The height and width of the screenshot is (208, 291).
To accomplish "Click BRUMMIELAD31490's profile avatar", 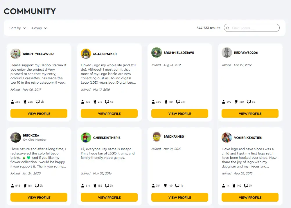I will pyautogui.click(x=157, y=53).
